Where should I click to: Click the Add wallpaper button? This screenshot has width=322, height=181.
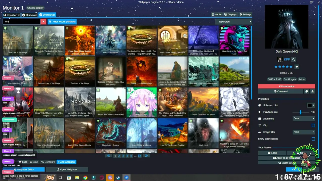pos(66,162)
